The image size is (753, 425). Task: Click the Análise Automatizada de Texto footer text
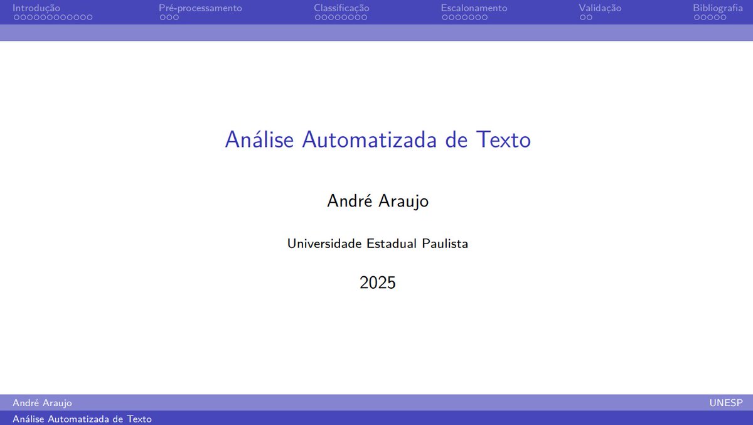(x=82, y=418)
